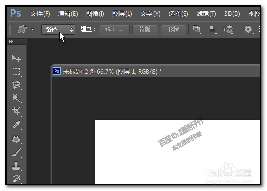Click the Custom Shape tool preset icon
The height and width of the screenshot is (191, 267).
(22, 29)
